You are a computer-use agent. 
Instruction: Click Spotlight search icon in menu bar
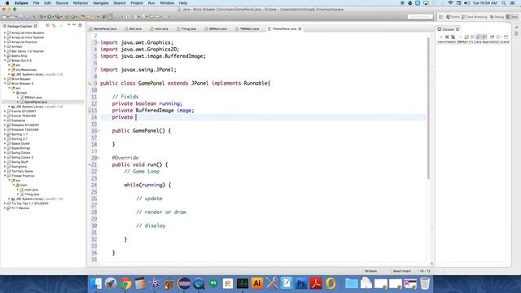click(x=504, y=3)
